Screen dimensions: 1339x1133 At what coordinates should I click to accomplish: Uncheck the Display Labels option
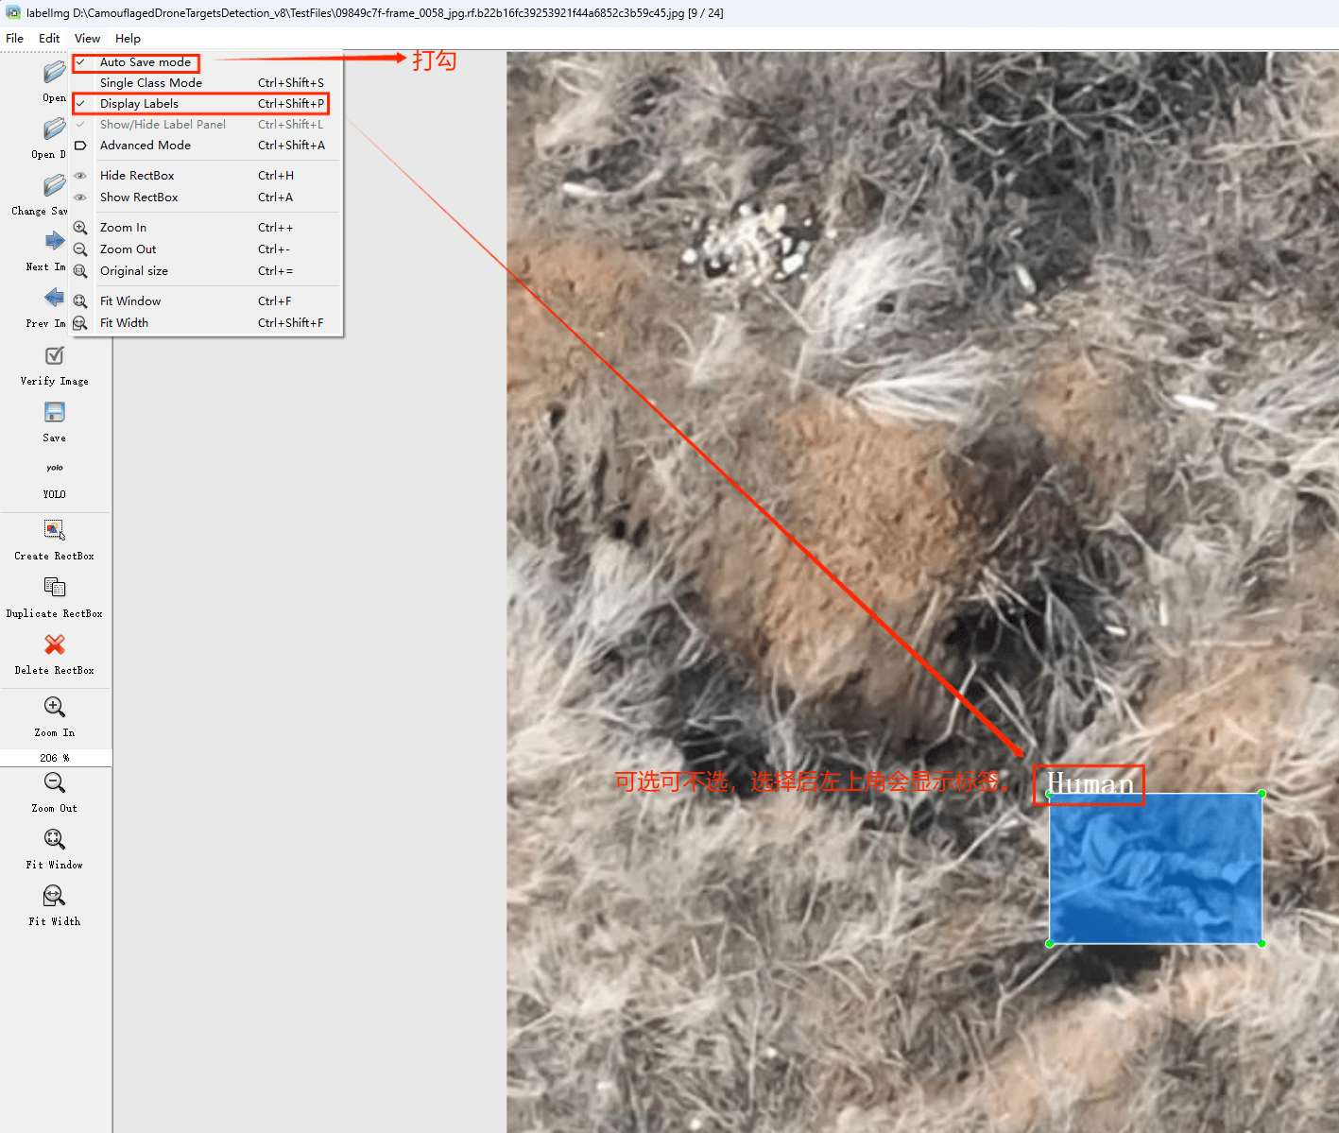coord(139,104)
